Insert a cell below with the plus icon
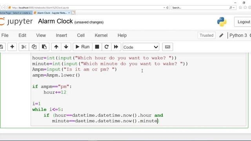 (x=12, y=47)
